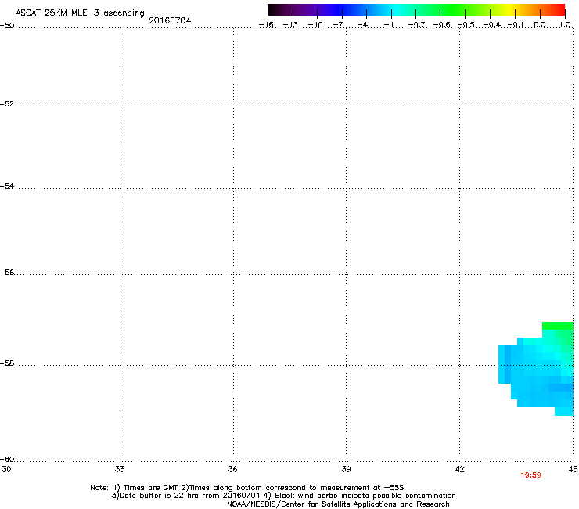Click the 36 longitude axis label
The image size is (579, 509).
click(x=233, y=469)
